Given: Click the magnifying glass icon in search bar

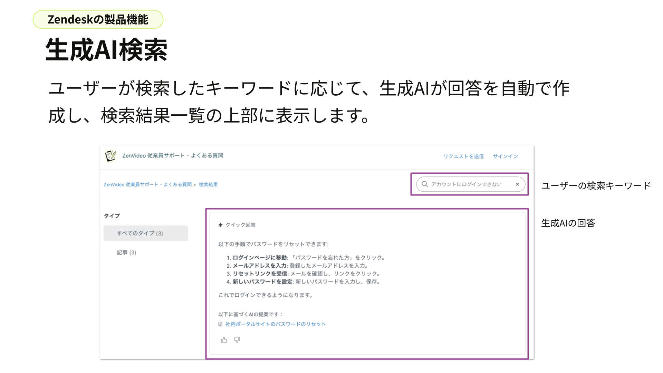Looking at the screenshot, I should click(424, 184).
